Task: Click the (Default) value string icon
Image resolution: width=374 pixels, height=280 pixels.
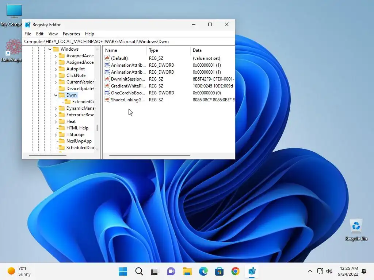Action: (107, 58)
